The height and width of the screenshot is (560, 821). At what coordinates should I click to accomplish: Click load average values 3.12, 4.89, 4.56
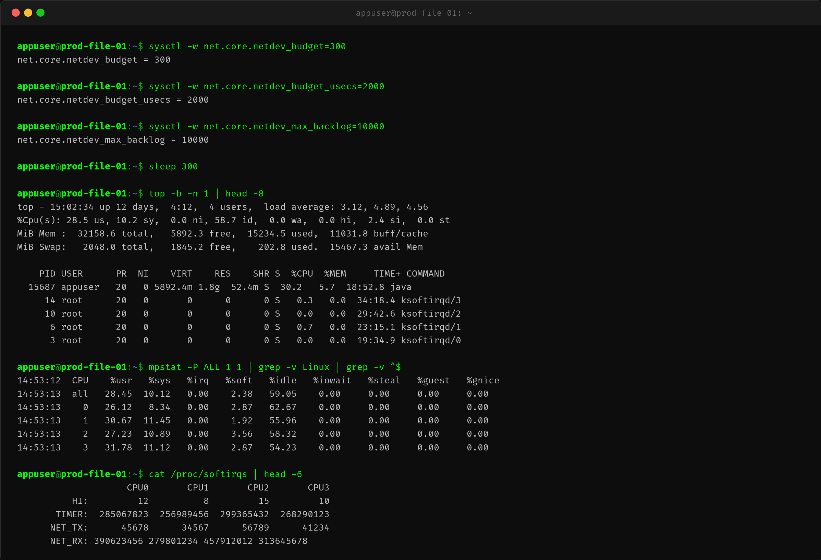[384, 207]
